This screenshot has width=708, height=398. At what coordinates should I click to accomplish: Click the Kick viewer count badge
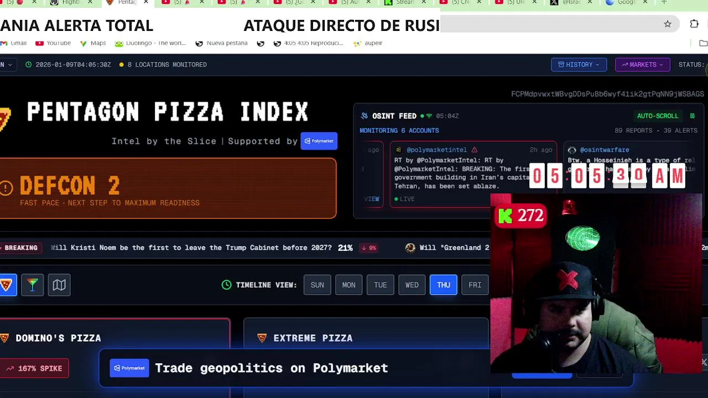[521, 216]
